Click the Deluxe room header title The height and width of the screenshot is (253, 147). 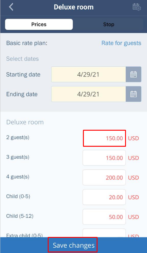73,7
